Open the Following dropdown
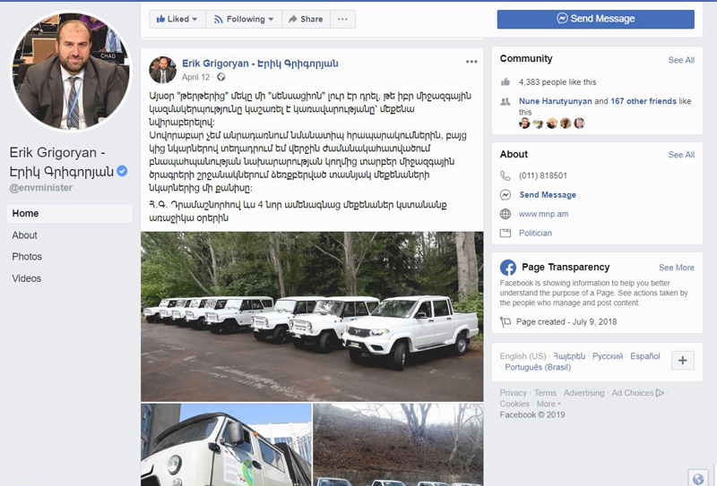The height and width of the screenshot is (486, 717). (x=244, y=19)
